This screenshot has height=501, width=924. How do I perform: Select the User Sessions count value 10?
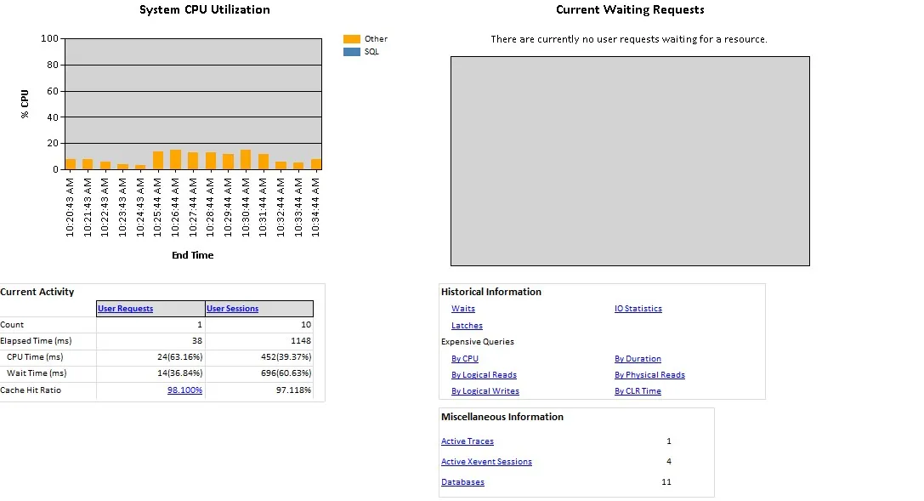(x=306, y=325)
